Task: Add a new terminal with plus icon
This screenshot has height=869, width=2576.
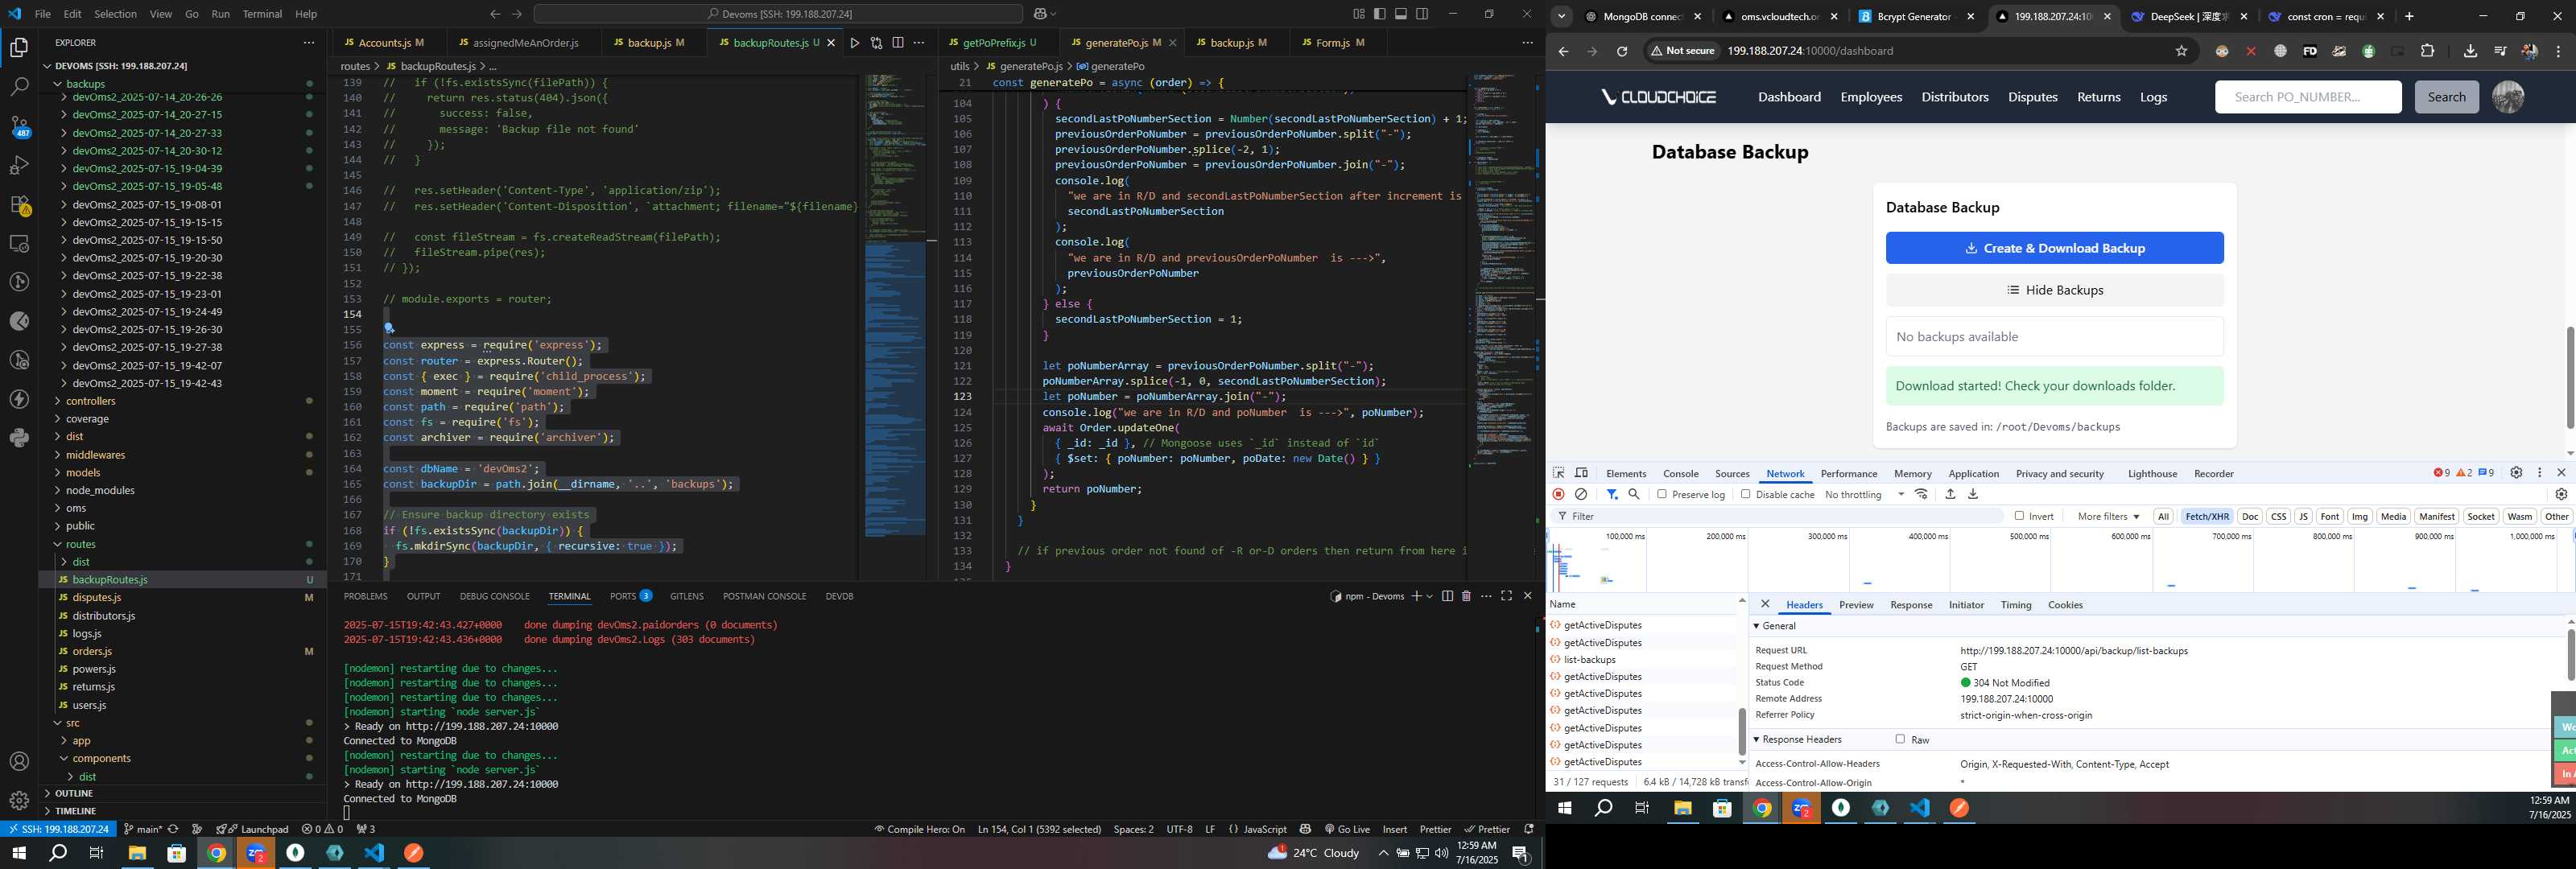Action: tap(1416, 596)
